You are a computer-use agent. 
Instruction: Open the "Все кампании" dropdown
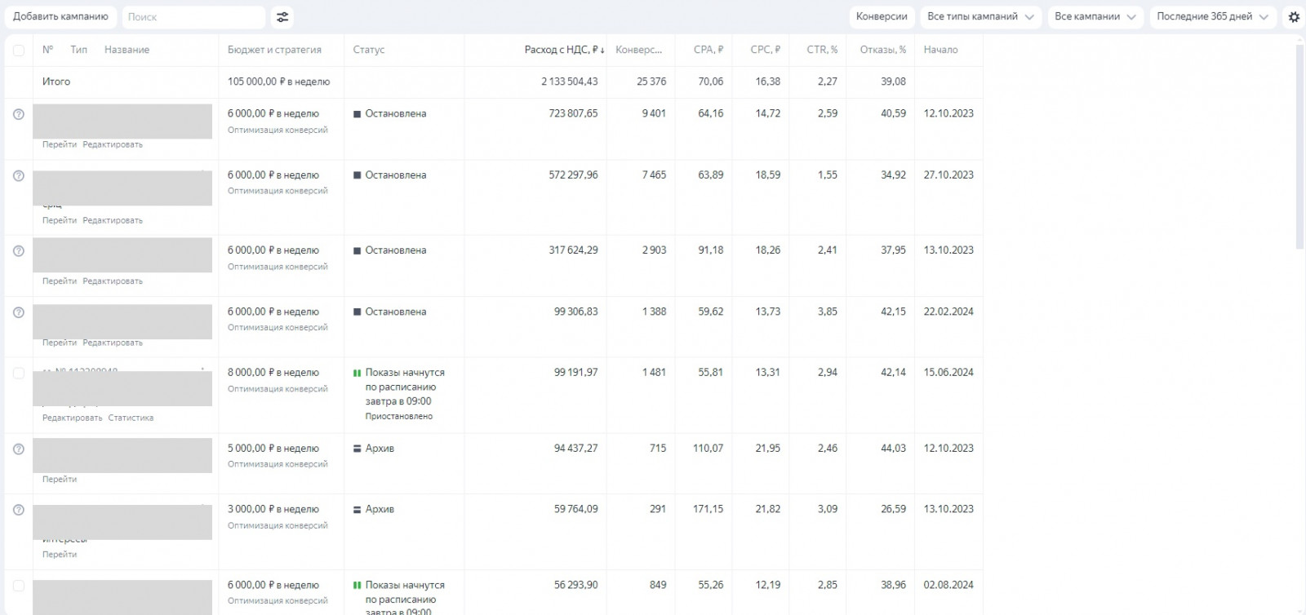pos(1095,17)
